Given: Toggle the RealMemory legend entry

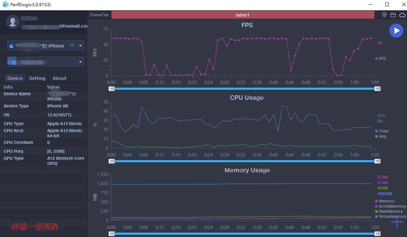Looking at the screenshot, I should [x=389, y=212].
